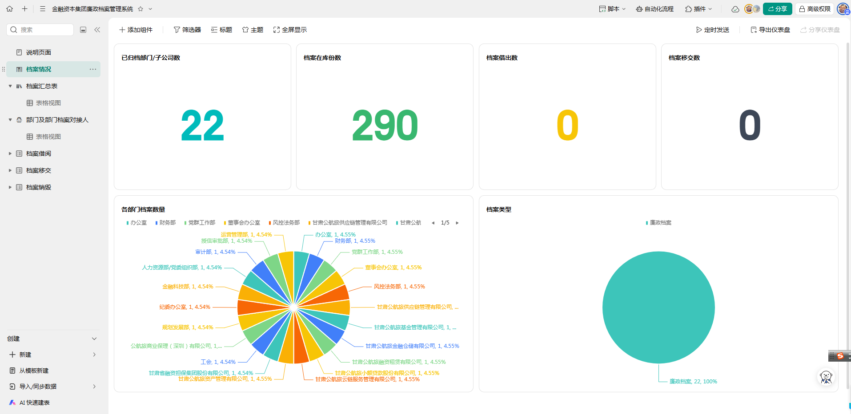The height and width of the screenshot is (414, 851).
Task: Collapse the 档案汇总表 tree node
Action: (10, 86)
